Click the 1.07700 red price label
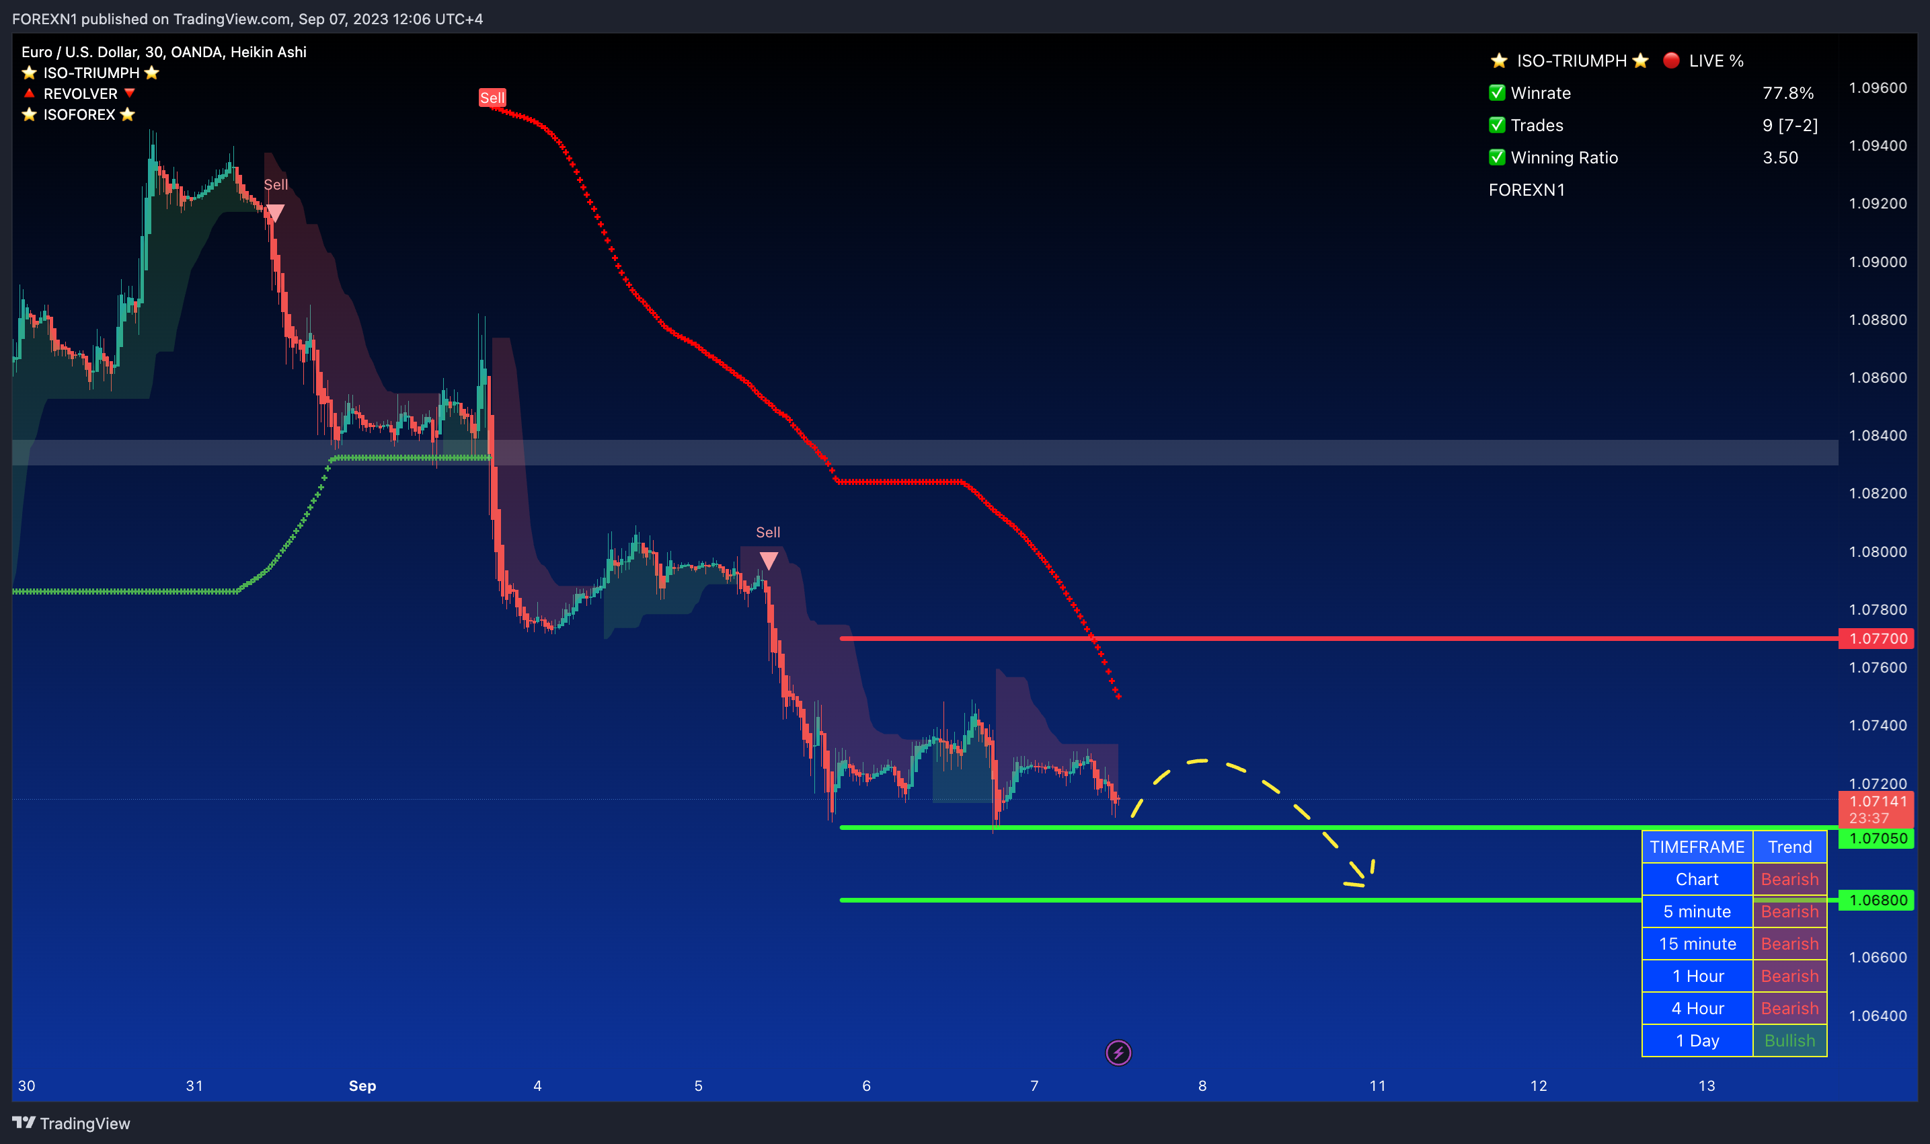This screenshot has height=1144, width=1930. pyautogui.click(x=1877, y=638)
